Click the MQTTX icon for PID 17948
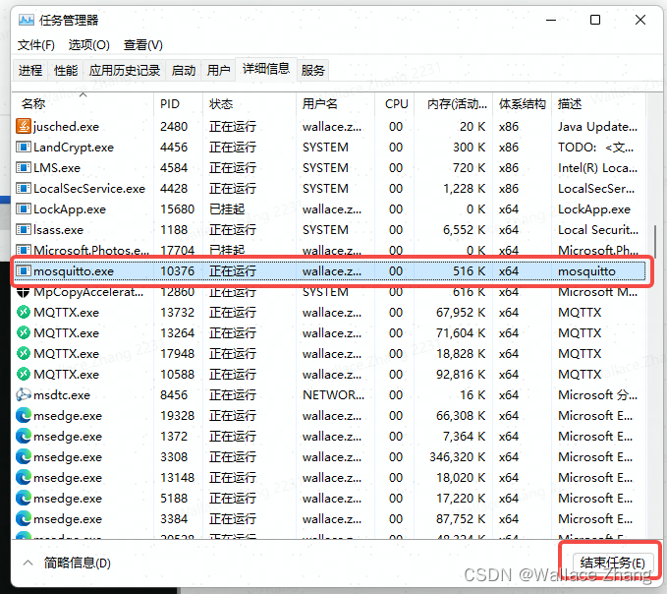Viewport: 667px width, 594px height. tap(24, 353)
